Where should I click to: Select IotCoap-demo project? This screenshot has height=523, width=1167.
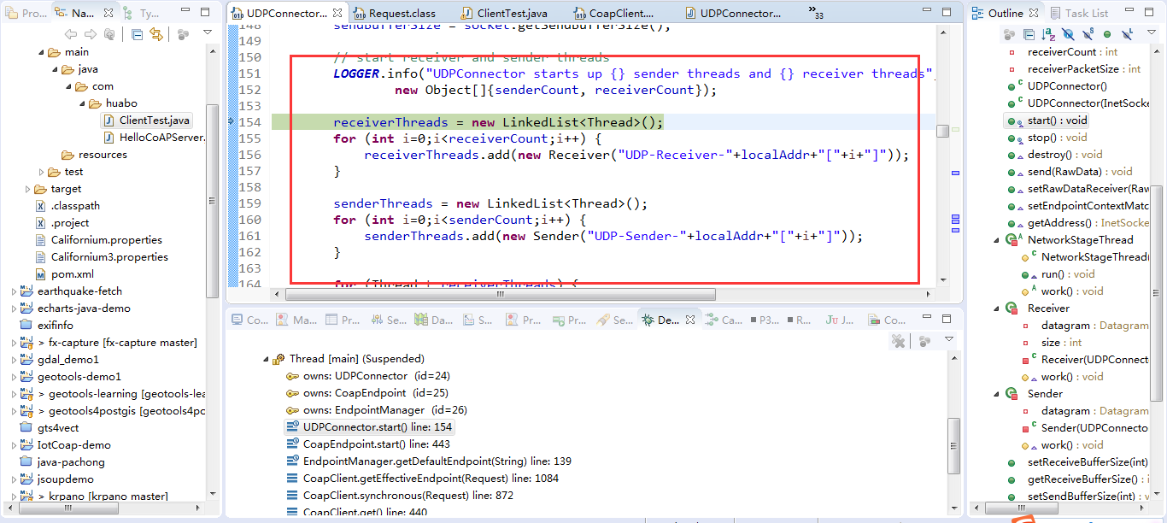click(66, 445)
